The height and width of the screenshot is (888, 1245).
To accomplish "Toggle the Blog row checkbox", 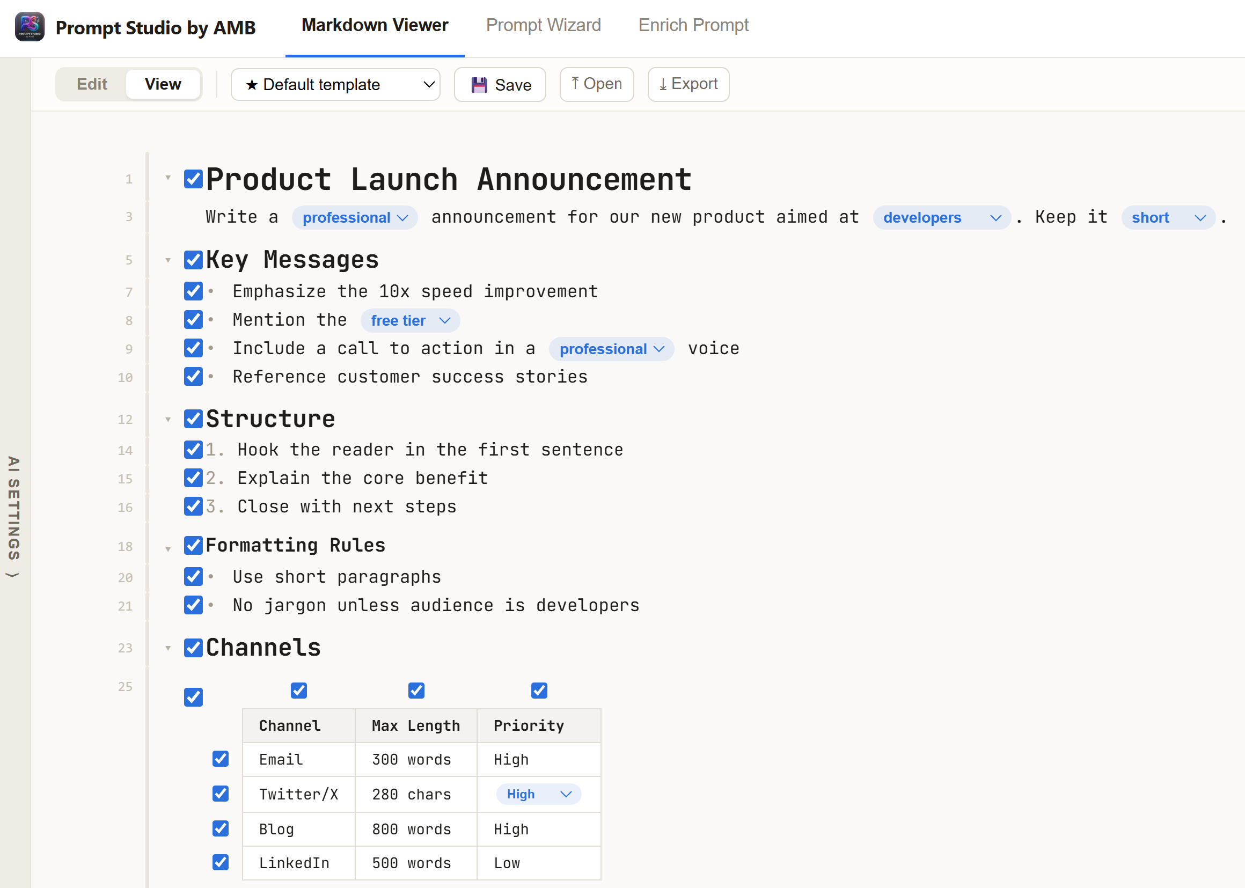I will [x=221, y=828].
